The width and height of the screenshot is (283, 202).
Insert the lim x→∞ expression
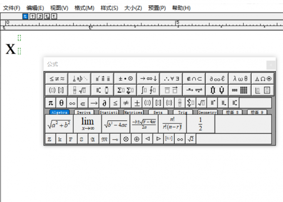[x=88, y=124]
